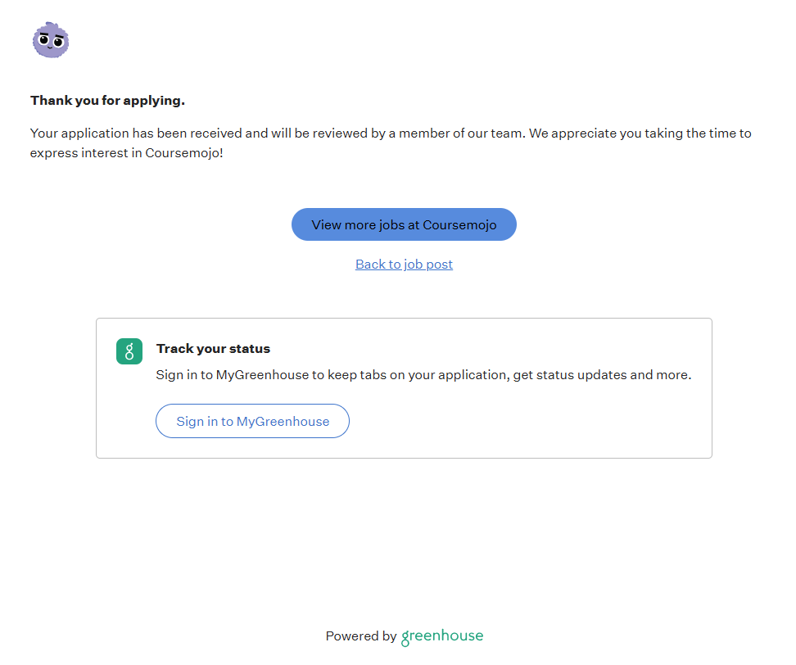
Task: Click the 'Back to' words of the underlined link
Action: click(378, 264)
